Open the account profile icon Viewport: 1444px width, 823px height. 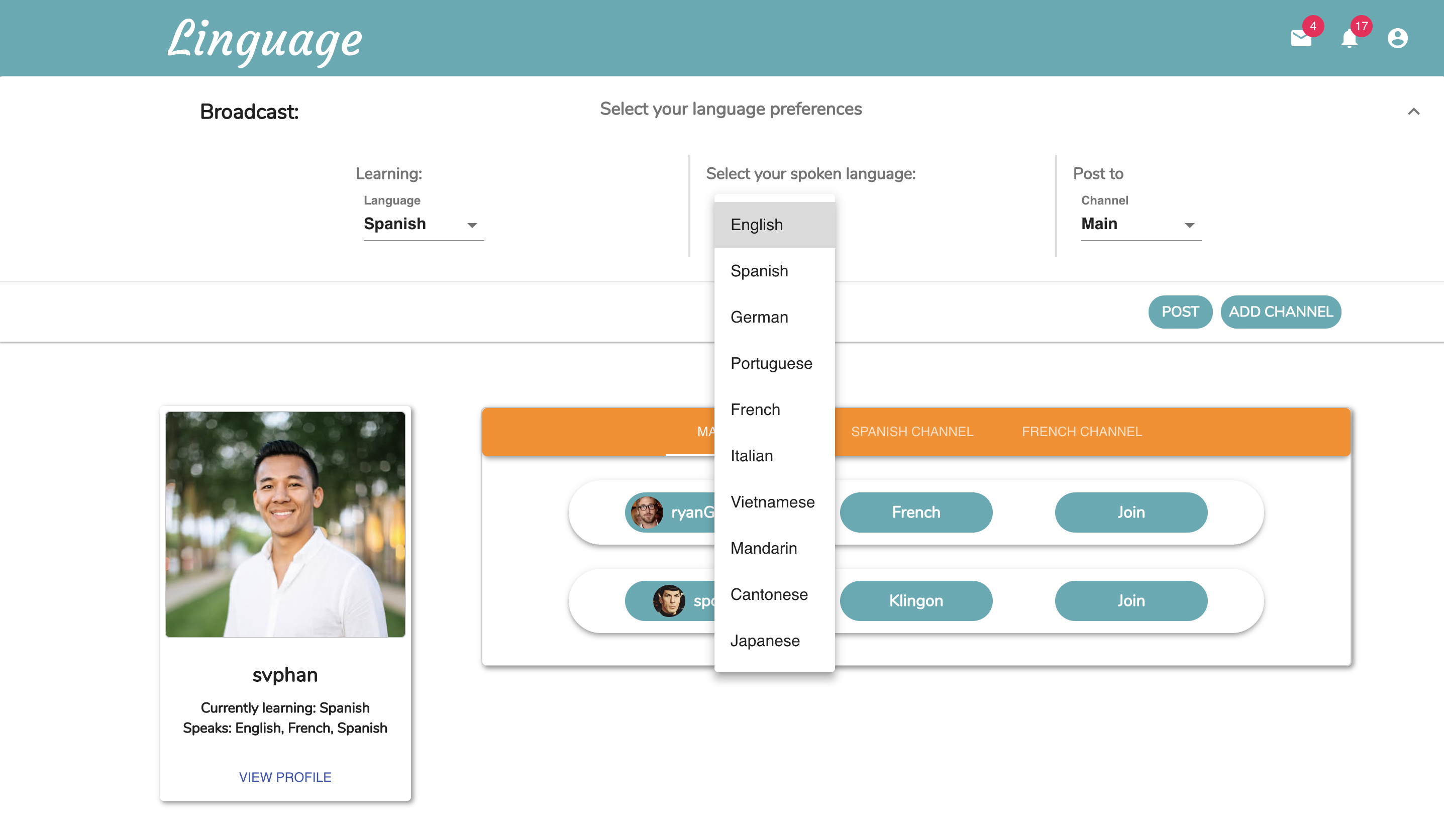[1397, 38]
